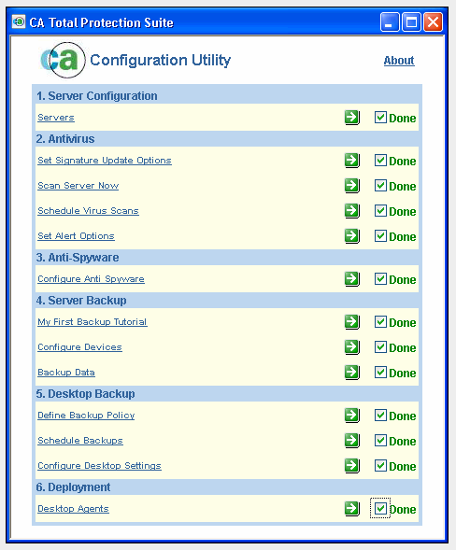Click the '2. Antivirus' section heading

click(x=65, y=139)
